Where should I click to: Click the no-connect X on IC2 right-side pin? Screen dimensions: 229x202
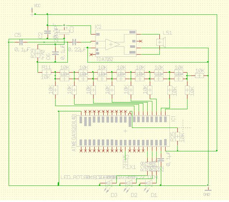click(x=140, y=41)
